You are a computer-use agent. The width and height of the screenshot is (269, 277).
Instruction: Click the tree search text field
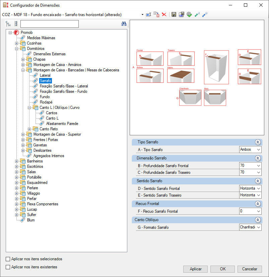pyautogui.click(x=49, y=24)
